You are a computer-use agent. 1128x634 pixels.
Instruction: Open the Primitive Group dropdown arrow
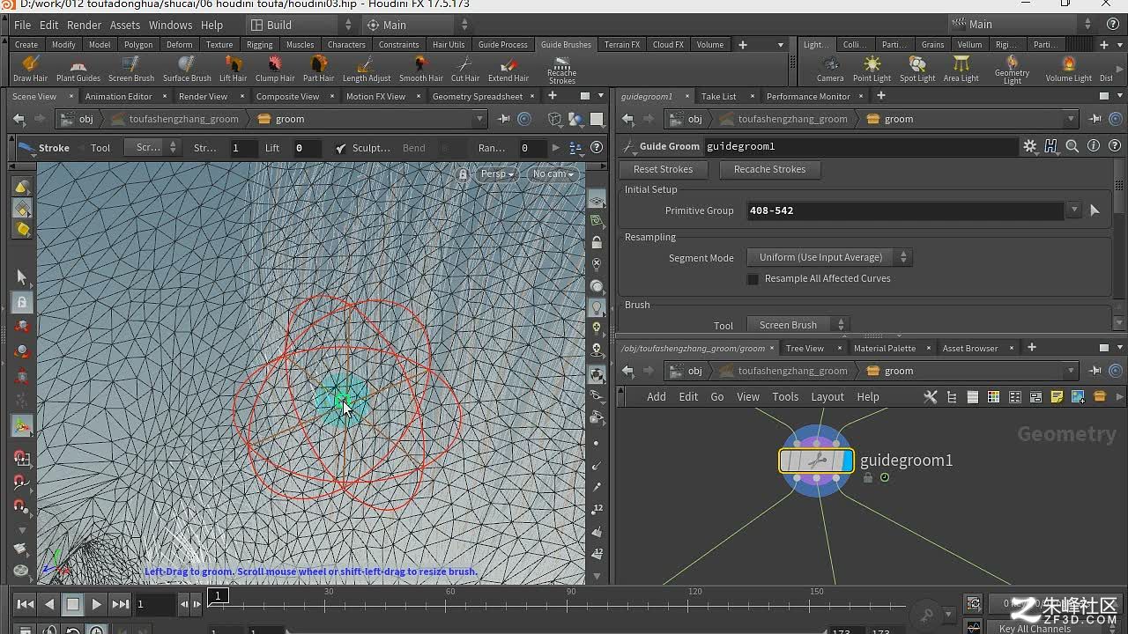(1073, 210)
